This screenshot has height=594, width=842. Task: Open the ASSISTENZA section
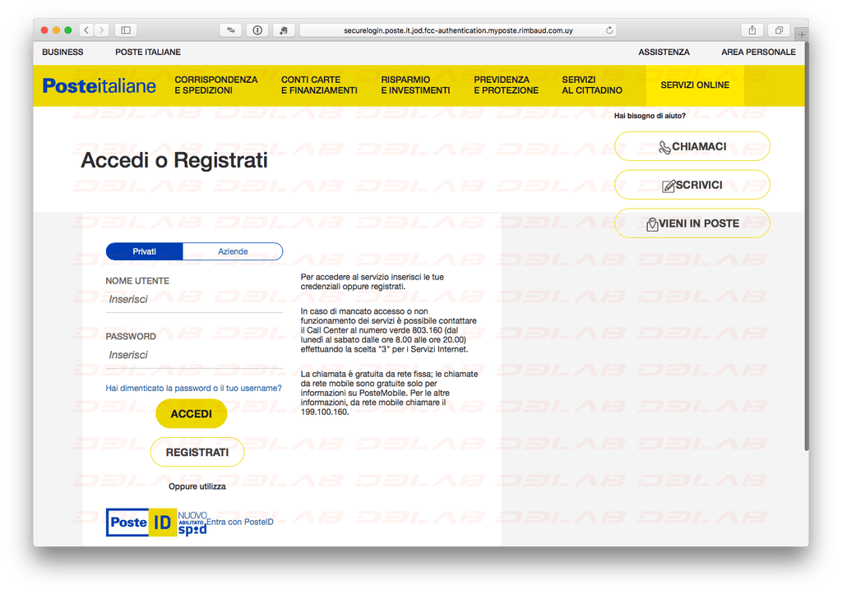[664, 52]
